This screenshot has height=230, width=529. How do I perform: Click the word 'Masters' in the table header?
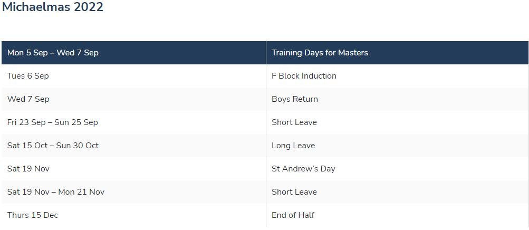click(x=353, y=53)
